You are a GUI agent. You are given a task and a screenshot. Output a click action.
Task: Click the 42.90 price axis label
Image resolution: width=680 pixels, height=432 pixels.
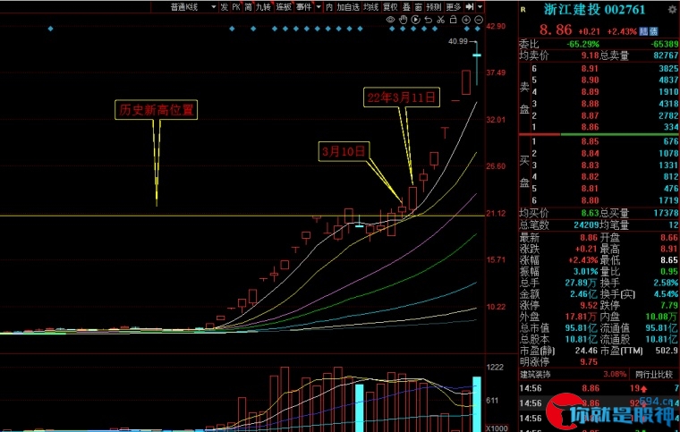(496, 26)
